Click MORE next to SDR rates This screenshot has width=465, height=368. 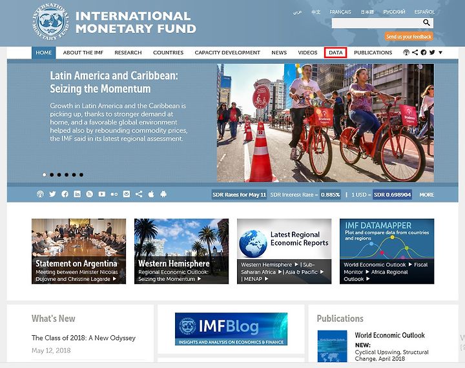(427, 195)
